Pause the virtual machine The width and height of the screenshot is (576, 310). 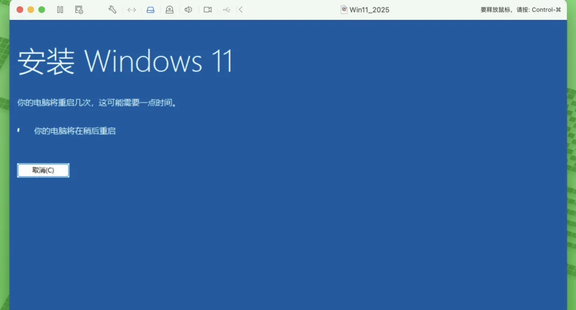(x=60, y=10)
